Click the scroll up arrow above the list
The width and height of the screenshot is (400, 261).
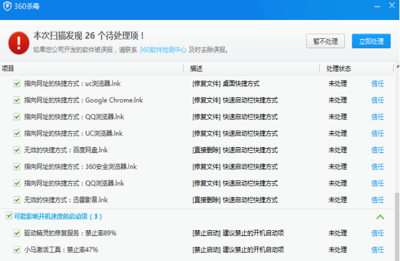coord(396,67)
